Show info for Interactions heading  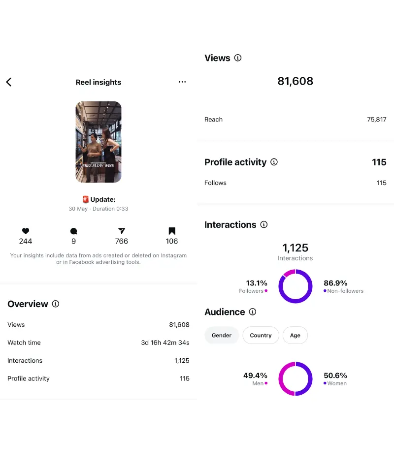pos(264,224)
